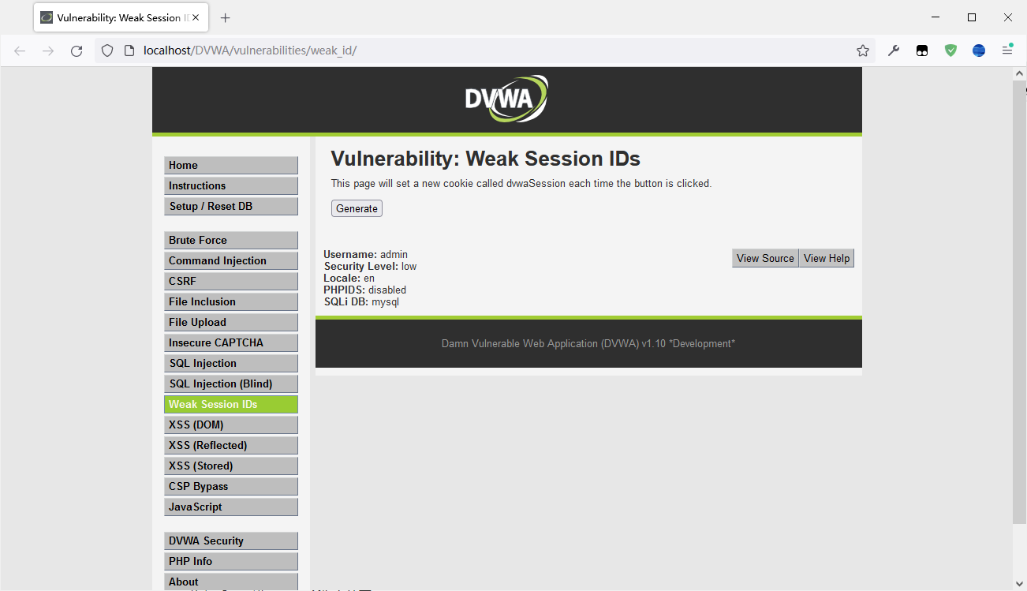Viewport: 1027px width, 591px height.
Task: Click the black toolbar extension icon right of the wrench
Action: coord(922,50)
